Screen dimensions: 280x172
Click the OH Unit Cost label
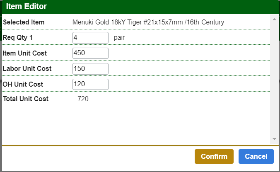point(23,84)
